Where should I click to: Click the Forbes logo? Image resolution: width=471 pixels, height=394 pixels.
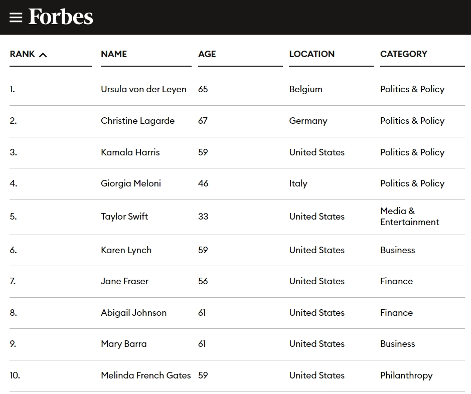tap(61, 17)
